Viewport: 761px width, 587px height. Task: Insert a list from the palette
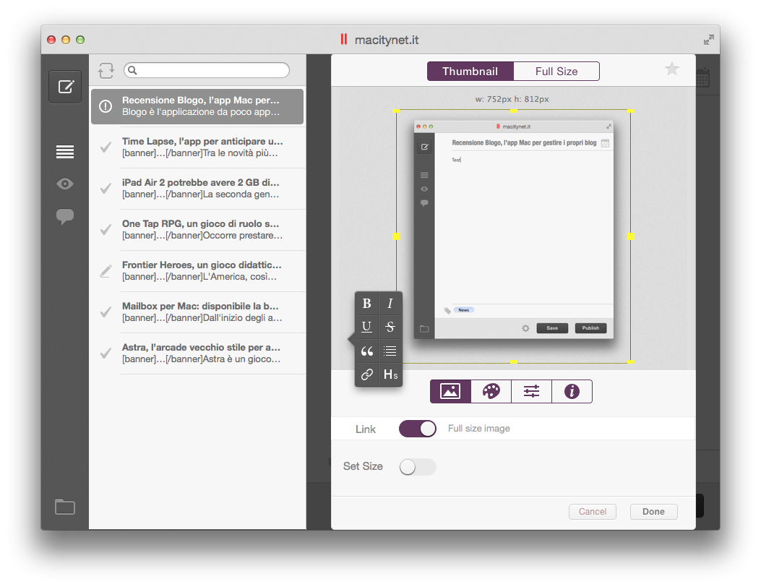390,351
